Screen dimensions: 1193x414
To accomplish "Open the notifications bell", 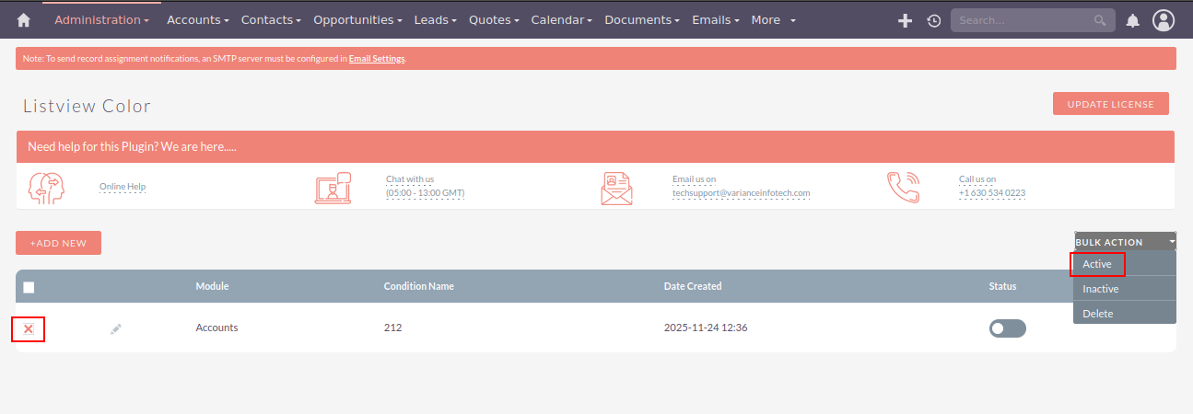I will tap(1133, 20).
